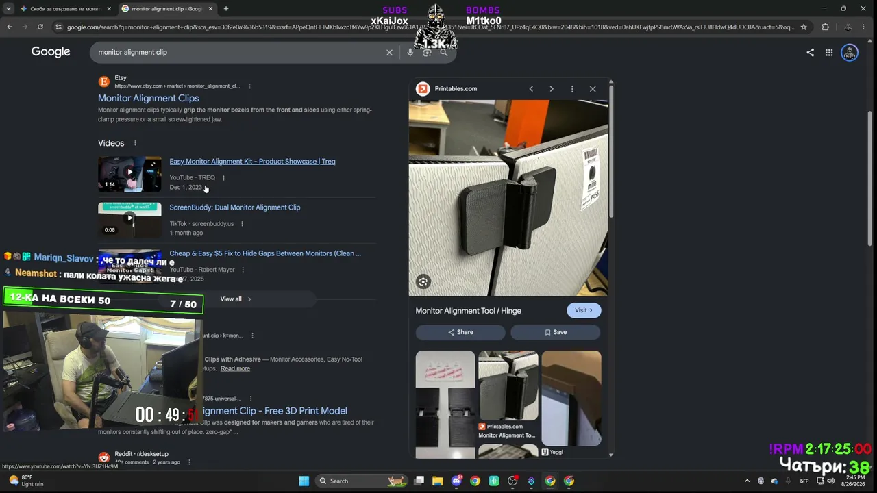Open the Printables.com source header in panel
877x493 pixels.
tap(456, 88)
